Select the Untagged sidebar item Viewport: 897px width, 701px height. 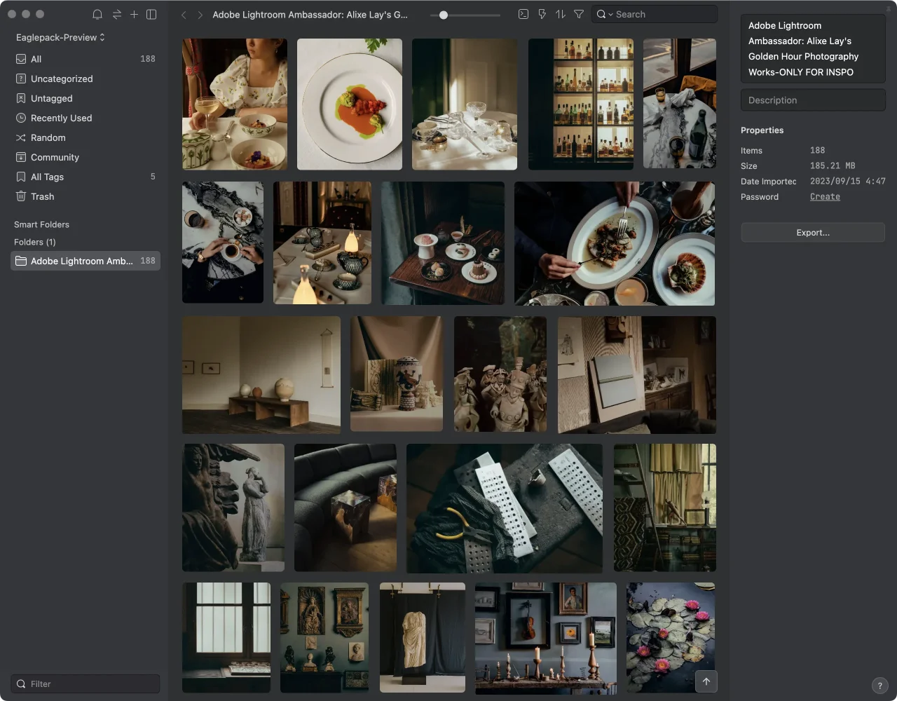[51, 99]
